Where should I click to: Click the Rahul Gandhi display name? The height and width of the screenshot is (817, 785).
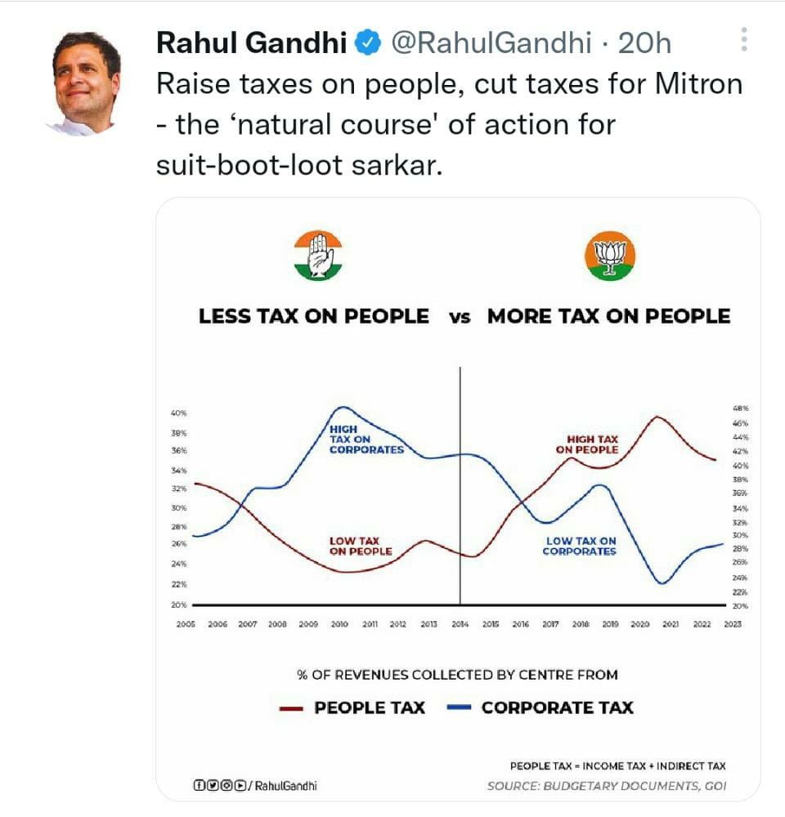(251, 42)
